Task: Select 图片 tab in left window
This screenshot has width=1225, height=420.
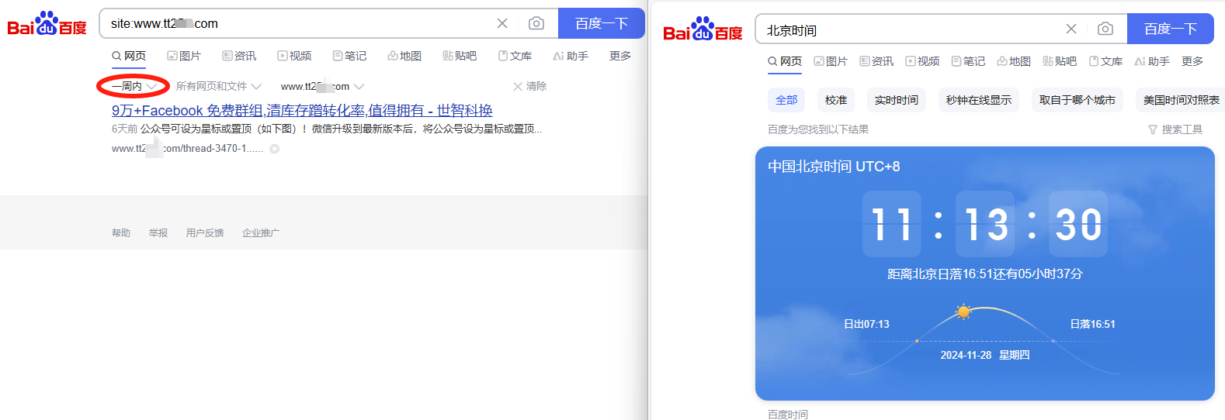Action: point(184,56)
